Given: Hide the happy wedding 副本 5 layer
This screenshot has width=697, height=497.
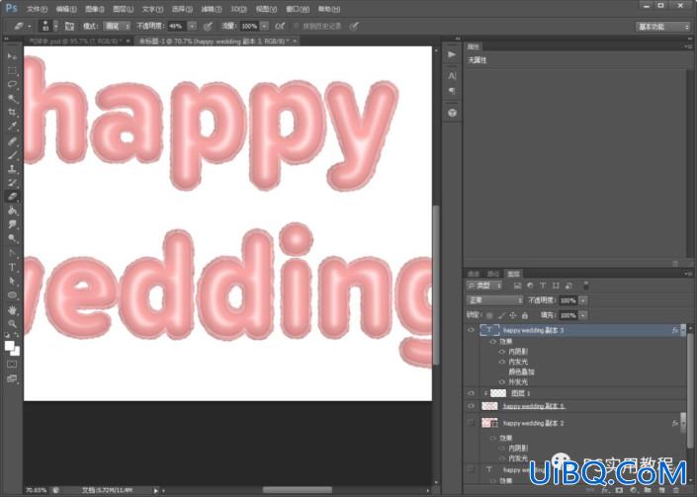Looking at the screenshot, I should tap(471, 406).
